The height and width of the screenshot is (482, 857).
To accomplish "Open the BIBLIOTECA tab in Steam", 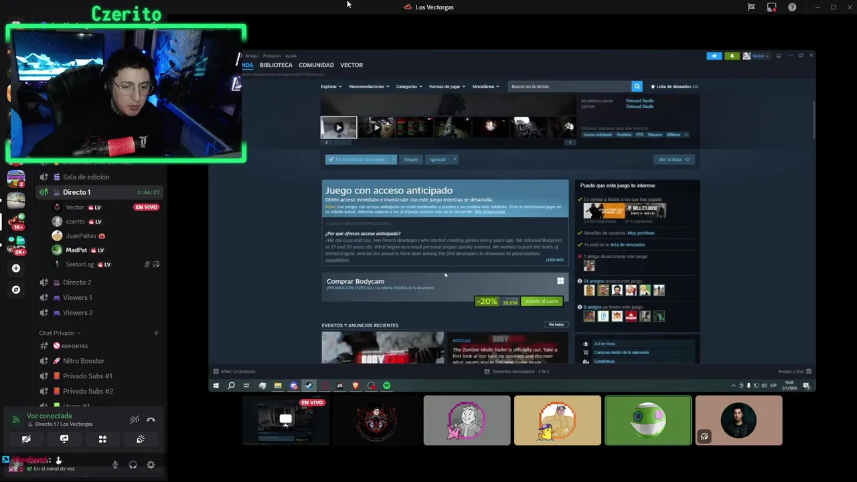I will (x=276, y=65).
